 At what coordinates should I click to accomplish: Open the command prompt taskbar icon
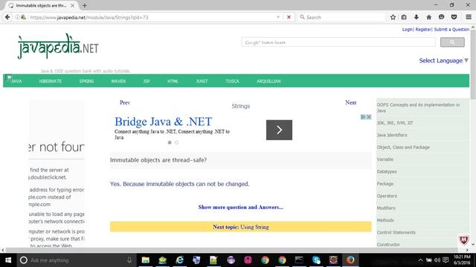(x=299, y=260)
